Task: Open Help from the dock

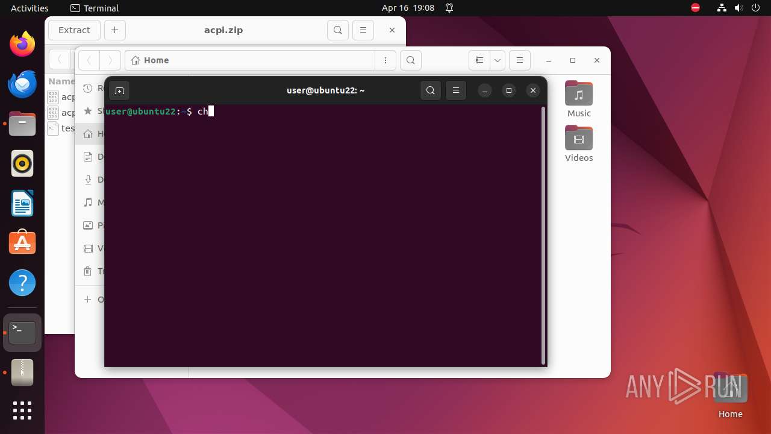Action: point(22,283)
